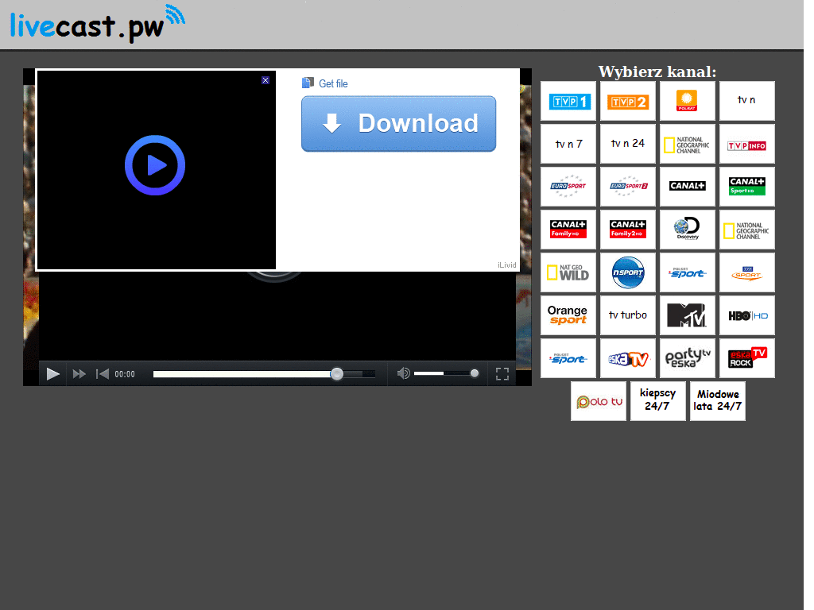Select the Canal+ Sport HD channel
The image size is (814, 610).
click(747, 187)
